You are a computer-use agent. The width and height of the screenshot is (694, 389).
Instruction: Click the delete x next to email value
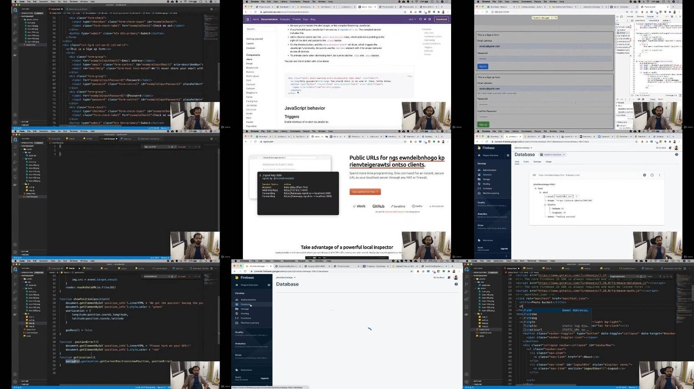click(x=576, y=196)
